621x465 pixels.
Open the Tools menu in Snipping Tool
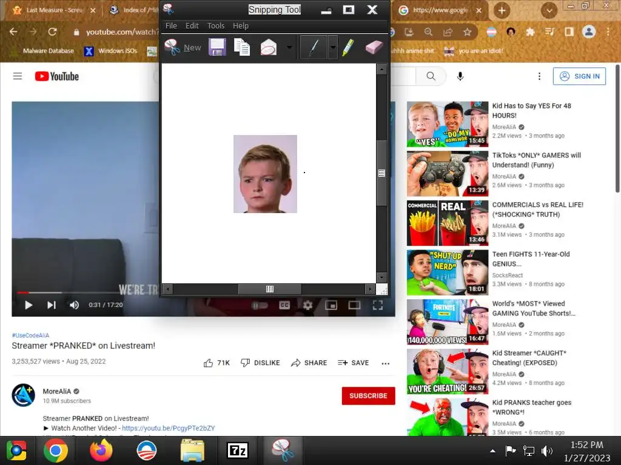tap(216, 25)
